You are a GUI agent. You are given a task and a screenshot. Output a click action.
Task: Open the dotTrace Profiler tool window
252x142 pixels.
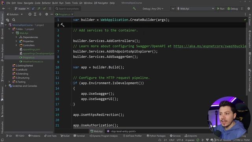[x=132, y=136]
